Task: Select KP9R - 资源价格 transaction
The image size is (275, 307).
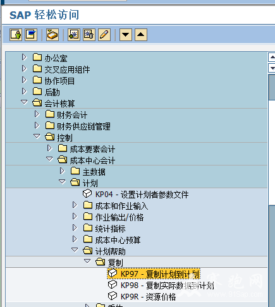Action: tap(142, 297)
